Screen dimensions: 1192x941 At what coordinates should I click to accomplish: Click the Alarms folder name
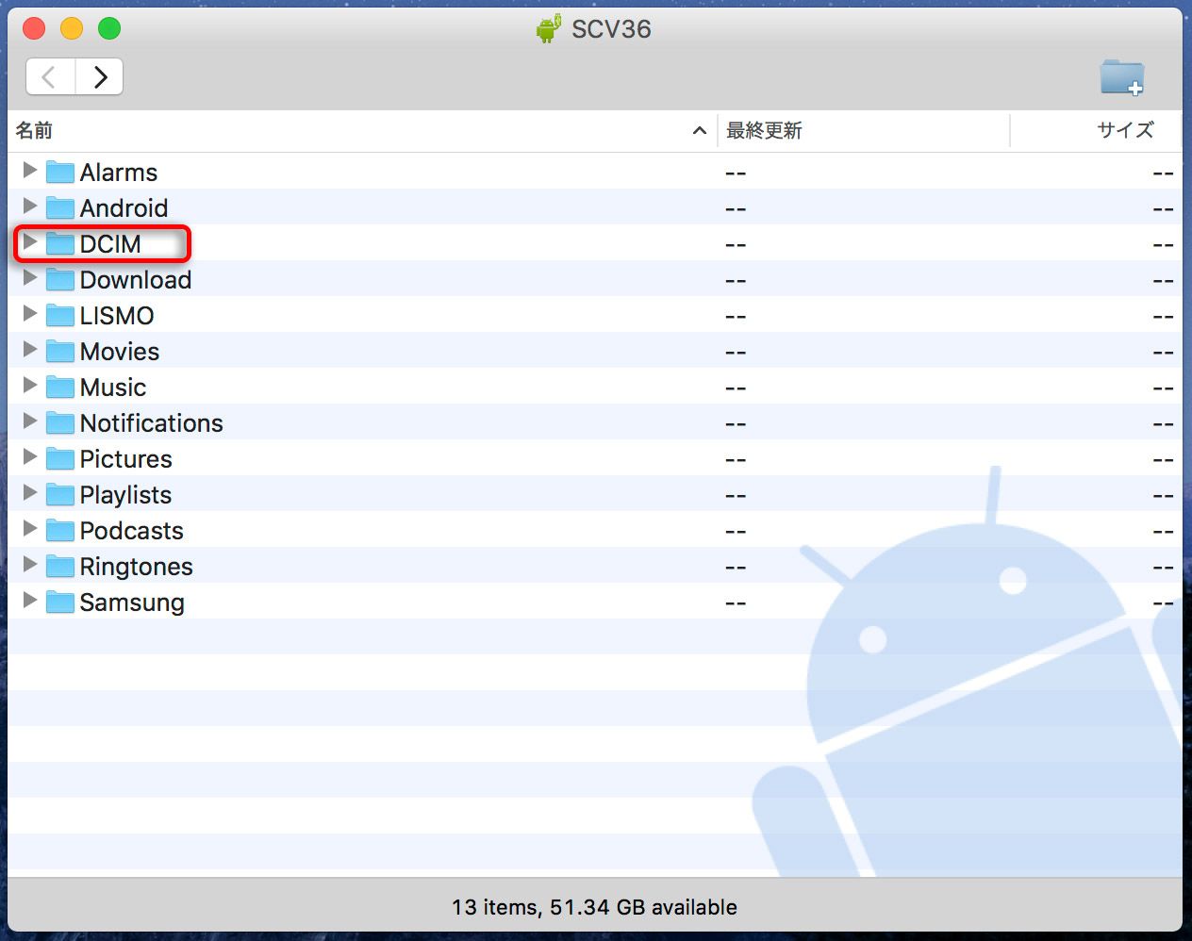click(119, 173)
